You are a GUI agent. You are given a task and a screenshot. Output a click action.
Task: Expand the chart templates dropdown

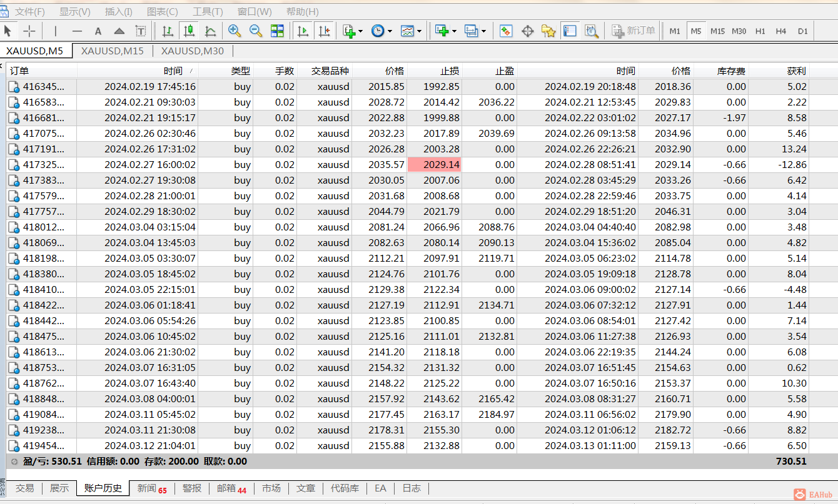[419, 31]
